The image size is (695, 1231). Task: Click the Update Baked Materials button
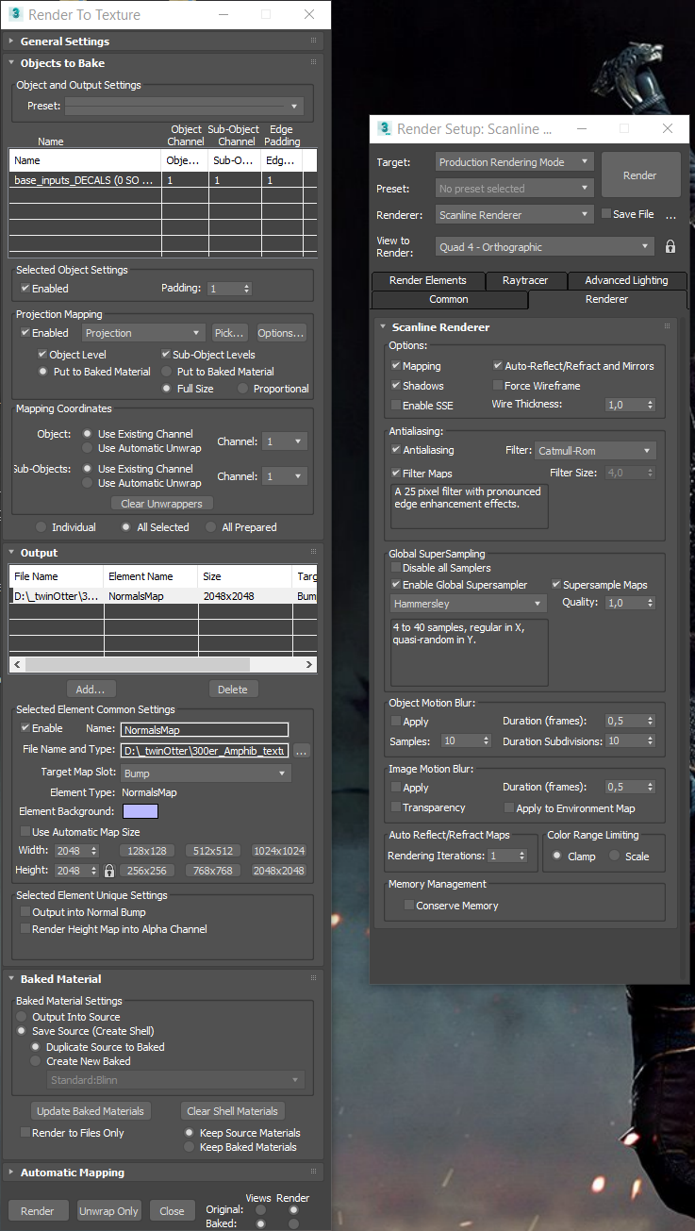91,1111
